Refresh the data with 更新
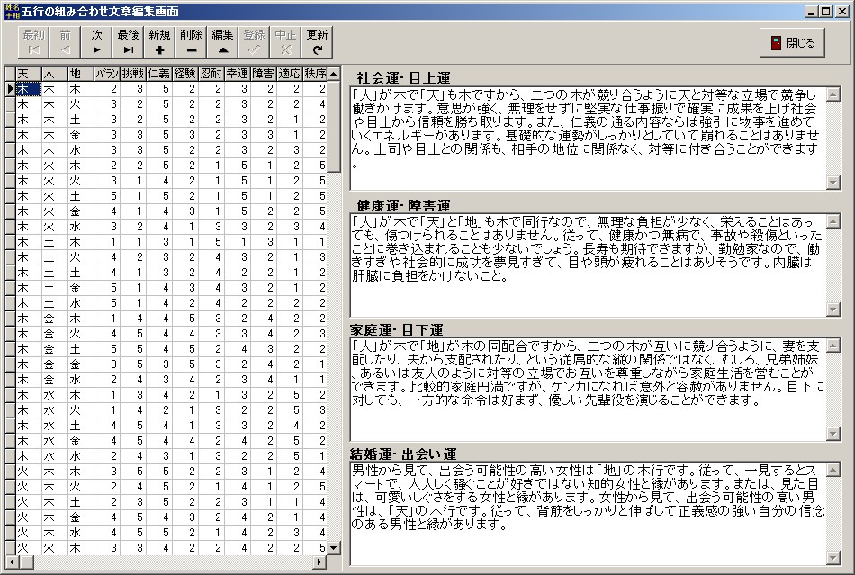This screenshot has height=575, width=855. 318,42
